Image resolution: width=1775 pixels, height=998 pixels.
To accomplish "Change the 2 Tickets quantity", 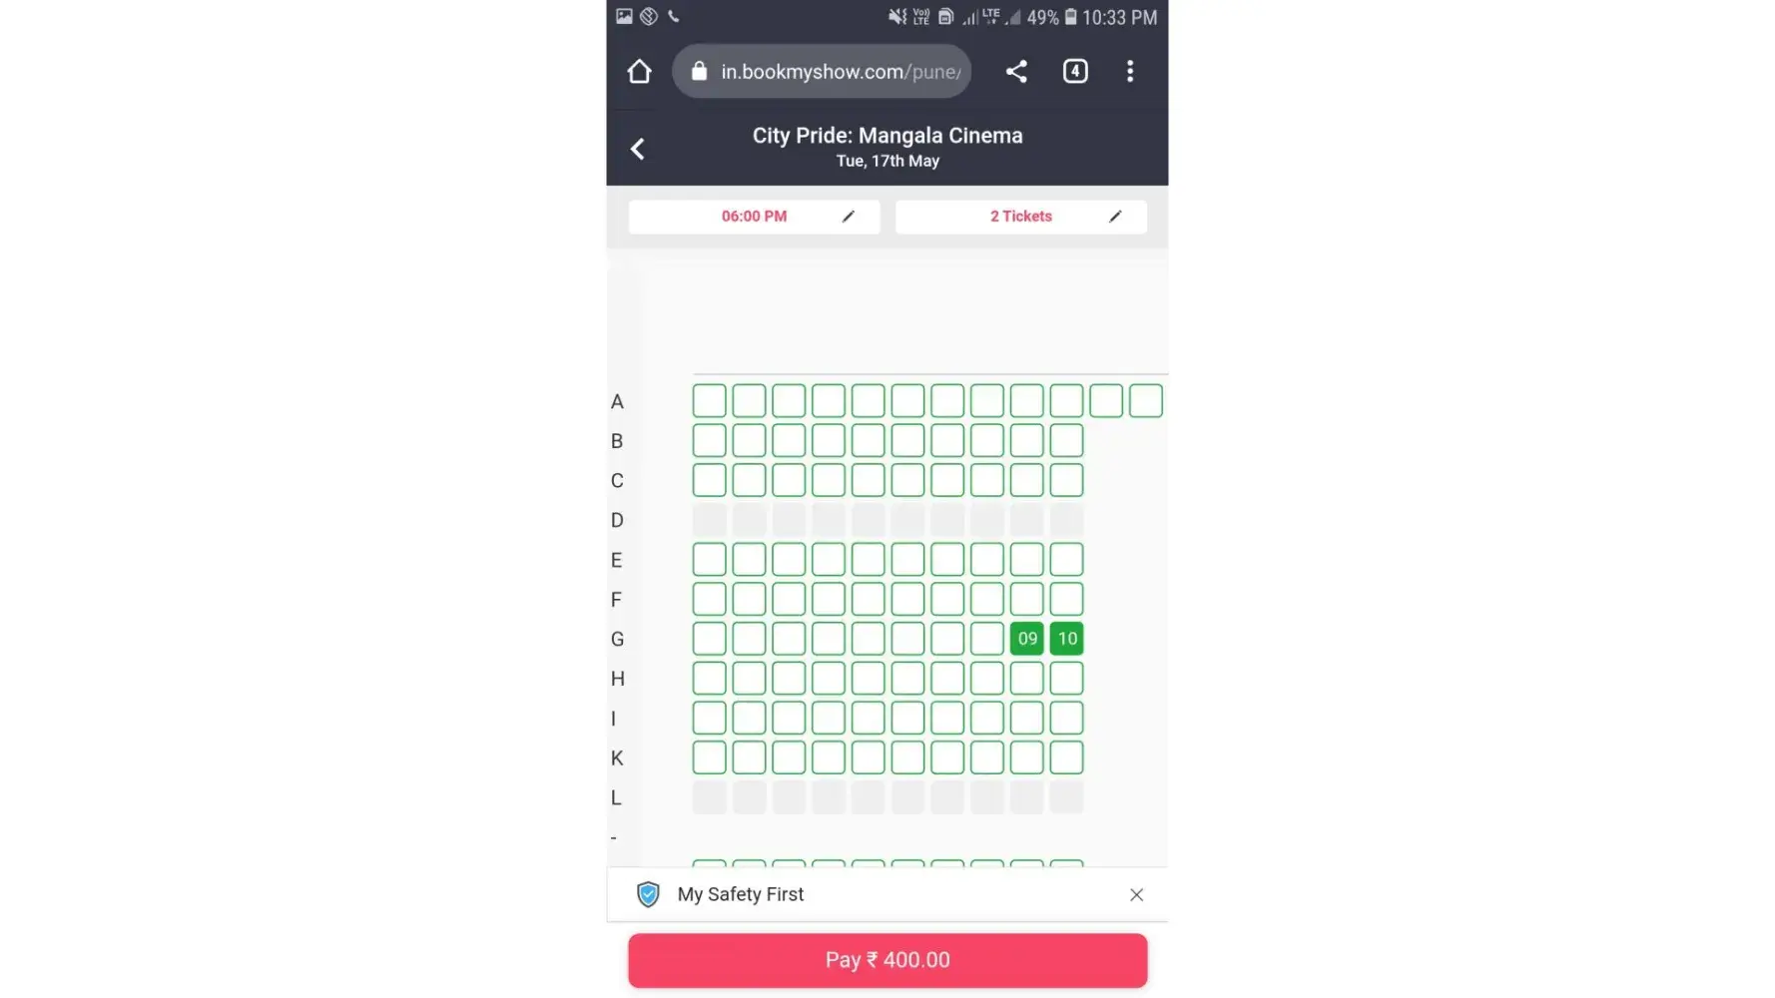I will 1020,217.
